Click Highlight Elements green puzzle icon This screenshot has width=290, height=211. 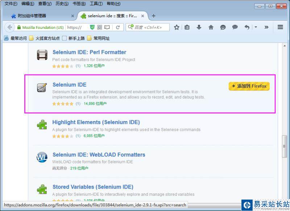tap(42, 125)
